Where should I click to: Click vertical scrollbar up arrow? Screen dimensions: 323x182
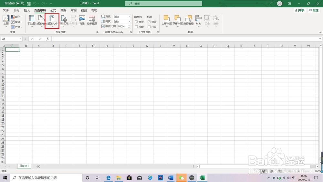coord(321,45)
